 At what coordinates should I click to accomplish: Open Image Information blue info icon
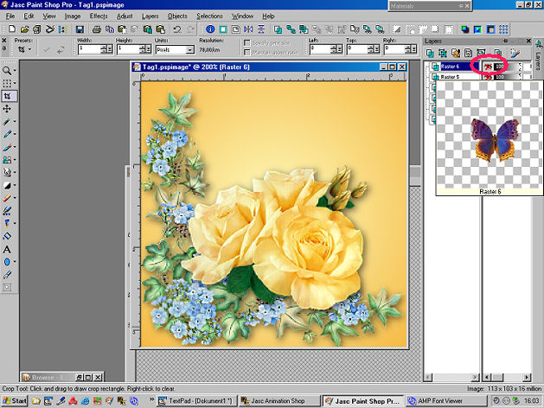[x=210, y=29]
